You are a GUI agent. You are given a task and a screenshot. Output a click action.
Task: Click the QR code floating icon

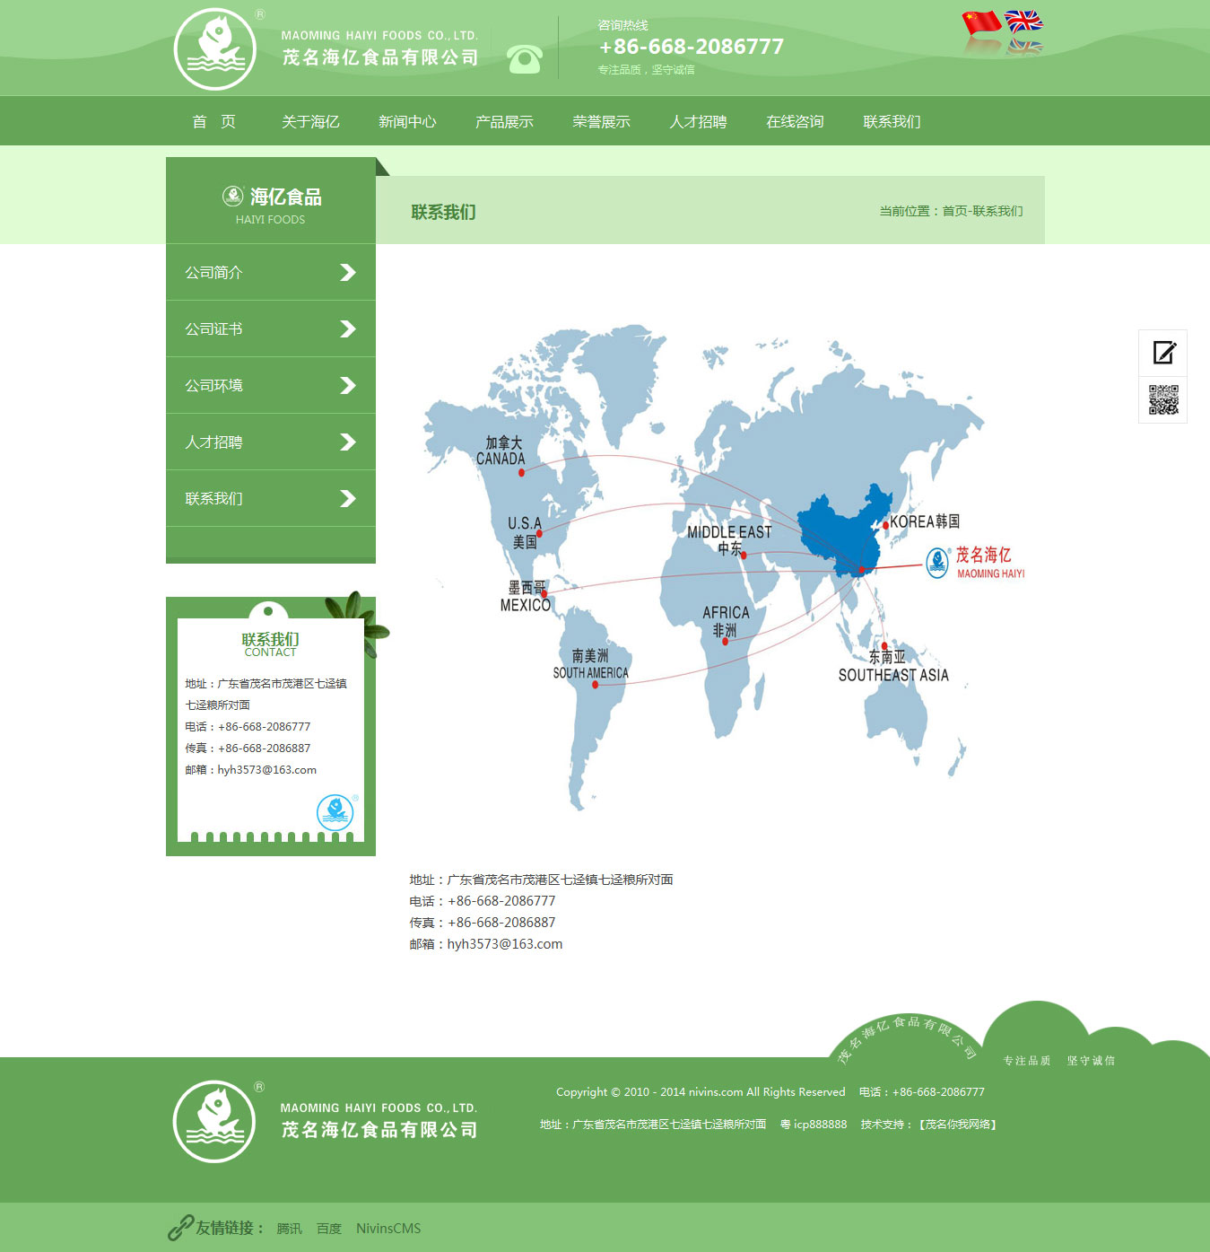(1163, 400)
